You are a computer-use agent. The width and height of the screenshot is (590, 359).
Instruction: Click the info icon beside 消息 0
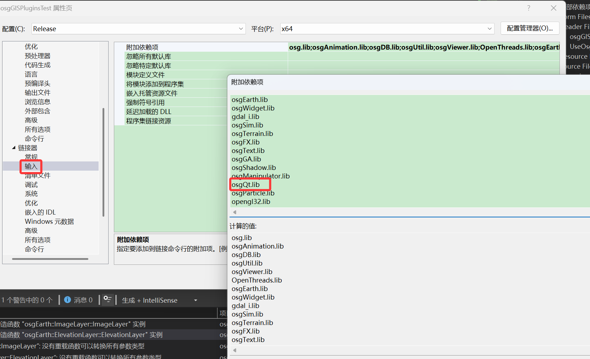click(x=67, y=300)
